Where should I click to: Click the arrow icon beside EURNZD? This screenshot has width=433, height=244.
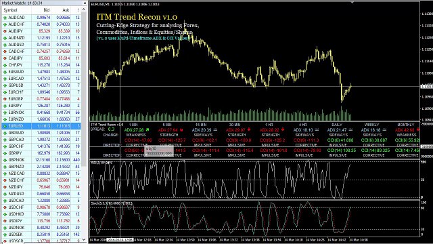5,119
